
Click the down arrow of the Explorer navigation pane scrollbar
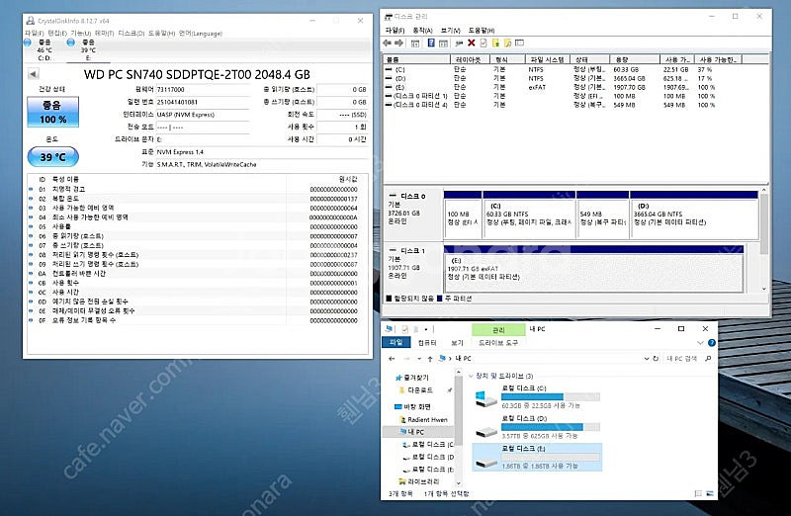point(459,483)
